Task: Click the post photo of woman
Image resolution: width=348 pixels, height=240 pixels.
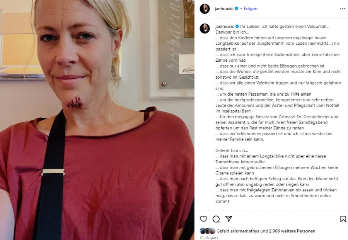Action: (97, 120)
